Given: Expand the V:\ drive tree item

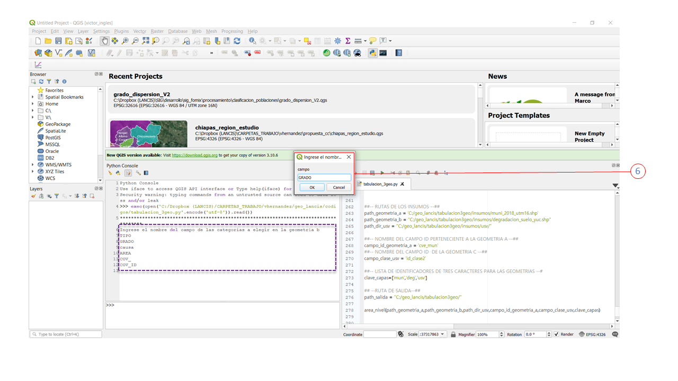Looking at the screenshot, I should [x=33, y=117].
